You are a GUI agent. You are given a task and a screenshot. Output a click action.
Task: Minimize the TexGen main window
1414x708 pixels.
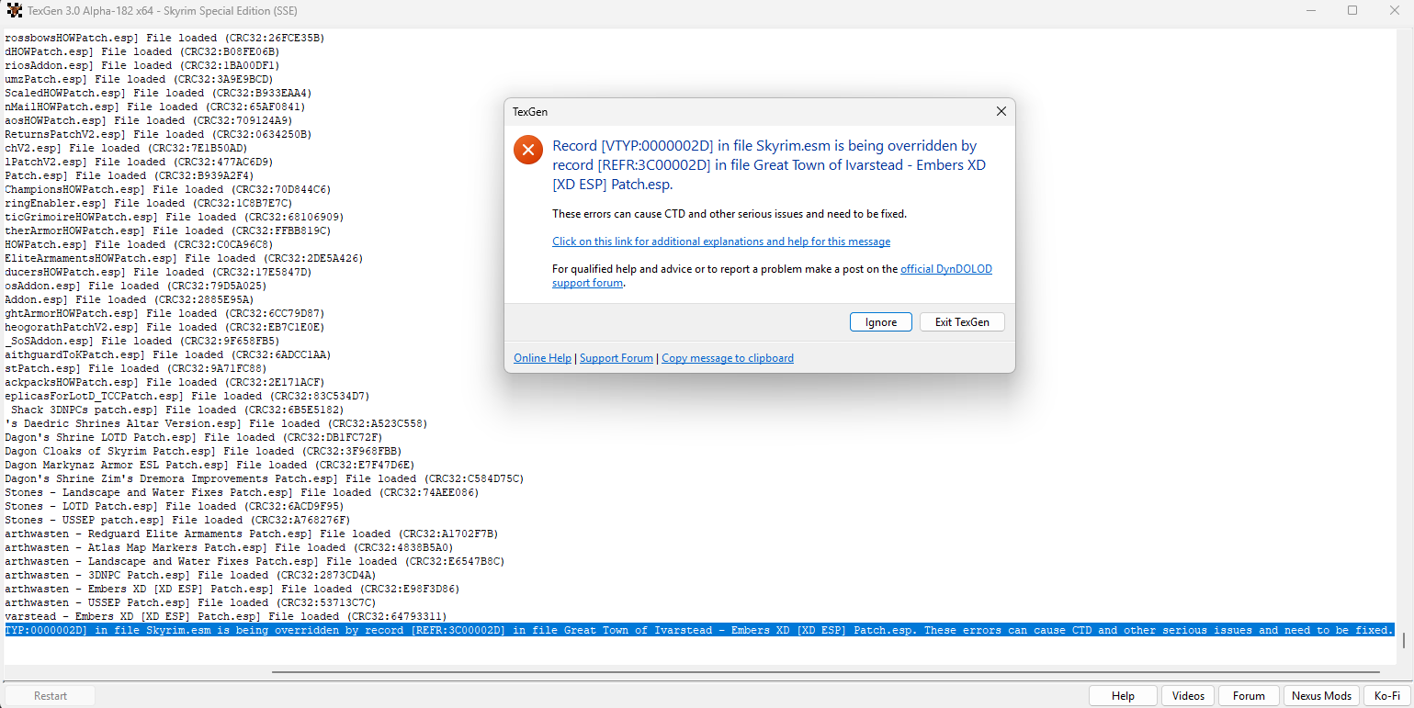tap(1309, 10)
